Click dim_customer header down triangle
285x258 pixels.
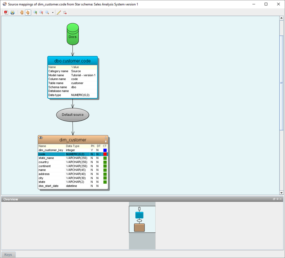[106, 142]
